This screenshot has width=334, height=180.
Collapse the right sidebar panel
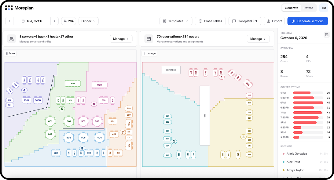click(x=327, y=35)
